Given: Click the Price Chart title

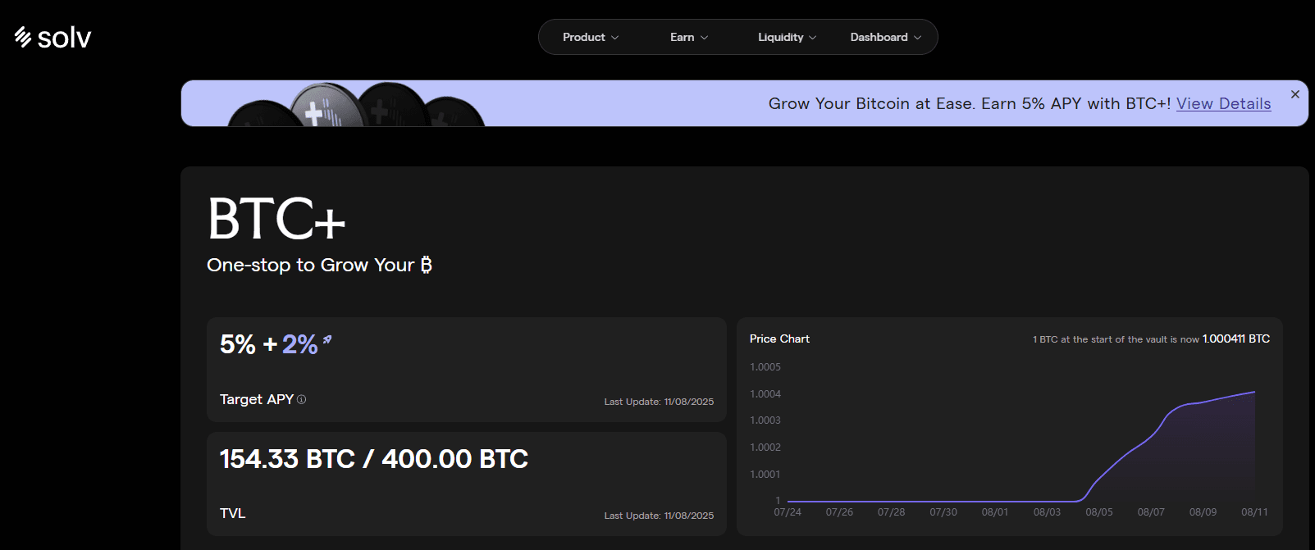Looking at the screenshot, I should pyautogui.click(x=779, y=339).
